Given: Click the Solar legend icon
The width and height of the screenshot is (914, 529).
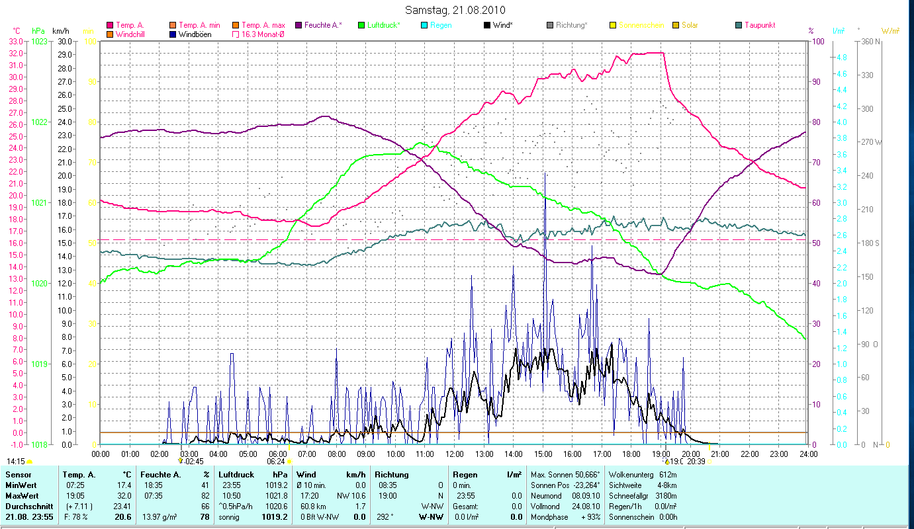Looking at the screenshot, I should (676, 25).
